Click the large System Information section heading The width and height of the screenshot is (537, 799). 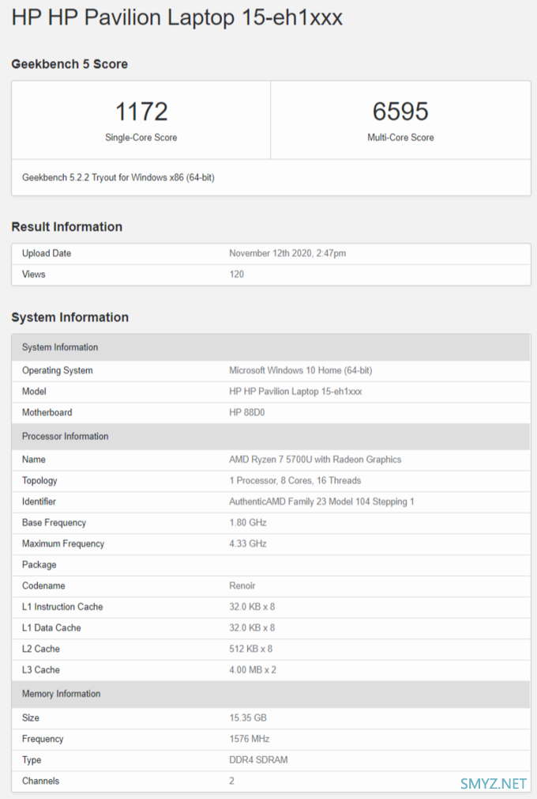click(x=70, y=317)
